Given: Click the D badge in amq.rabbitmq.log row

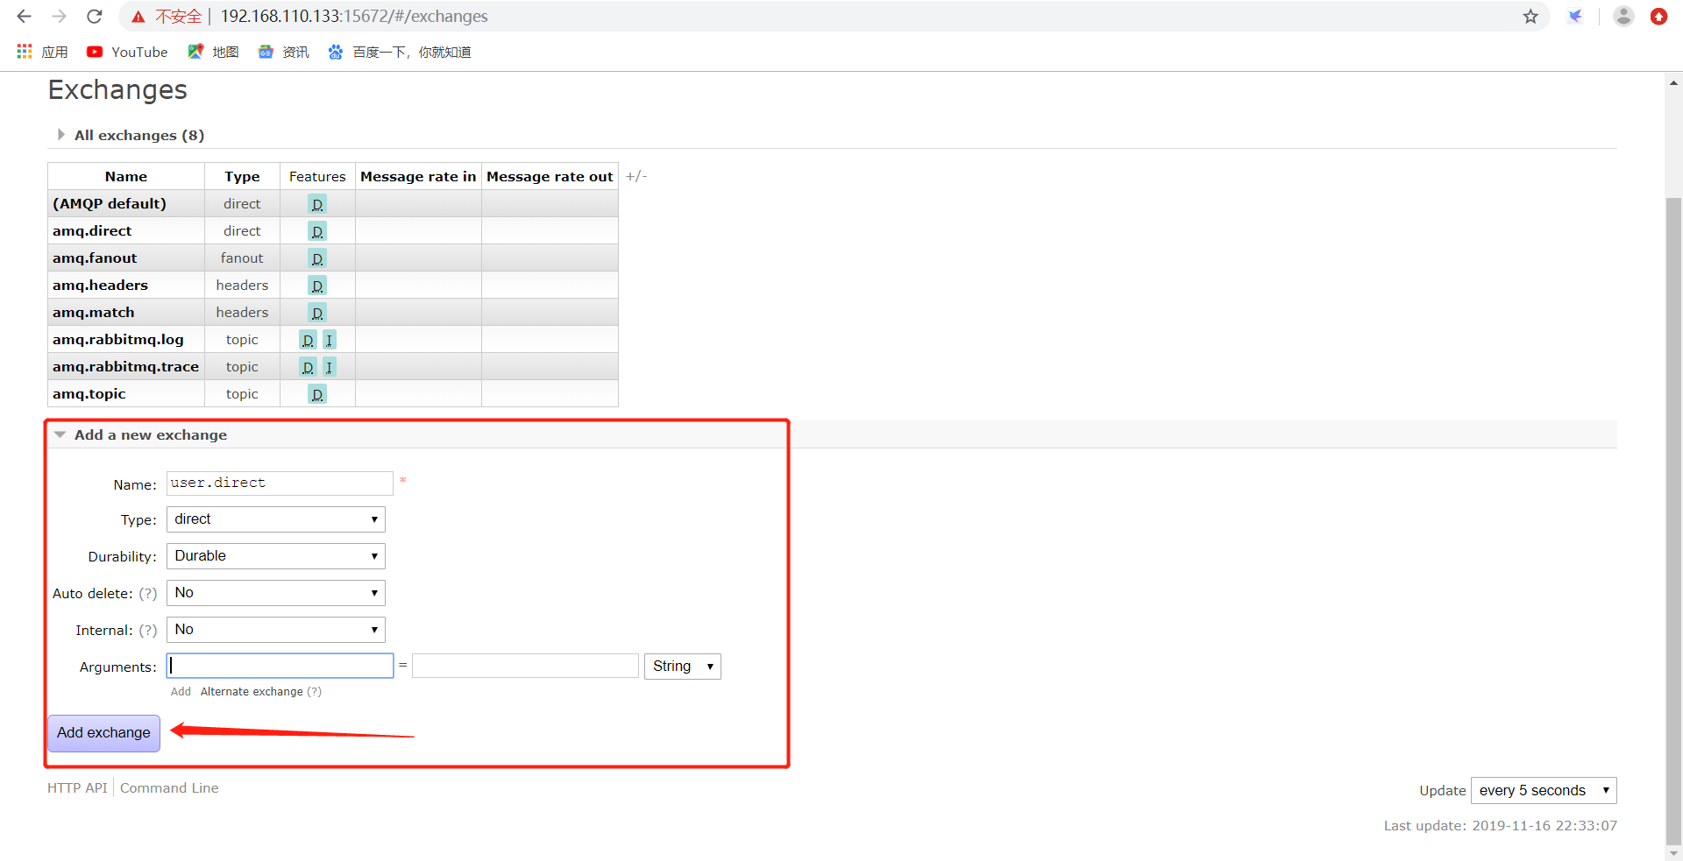Looking at the screenshot, I should point(308,340).
